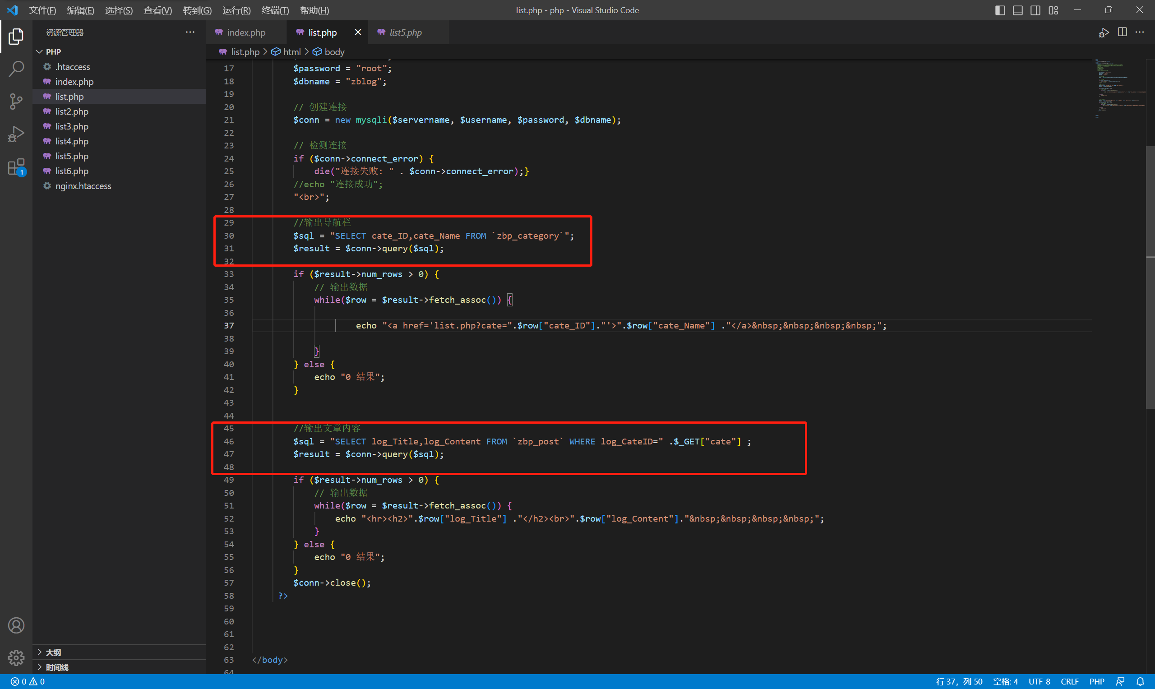The height and width of the screenshot is (689, 1155).
Task: Open the Accounts menu icon
Action: (16, 625)
